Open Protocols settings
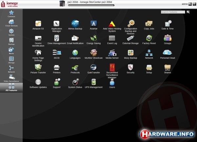197x142 pixels. click(75, 69)
